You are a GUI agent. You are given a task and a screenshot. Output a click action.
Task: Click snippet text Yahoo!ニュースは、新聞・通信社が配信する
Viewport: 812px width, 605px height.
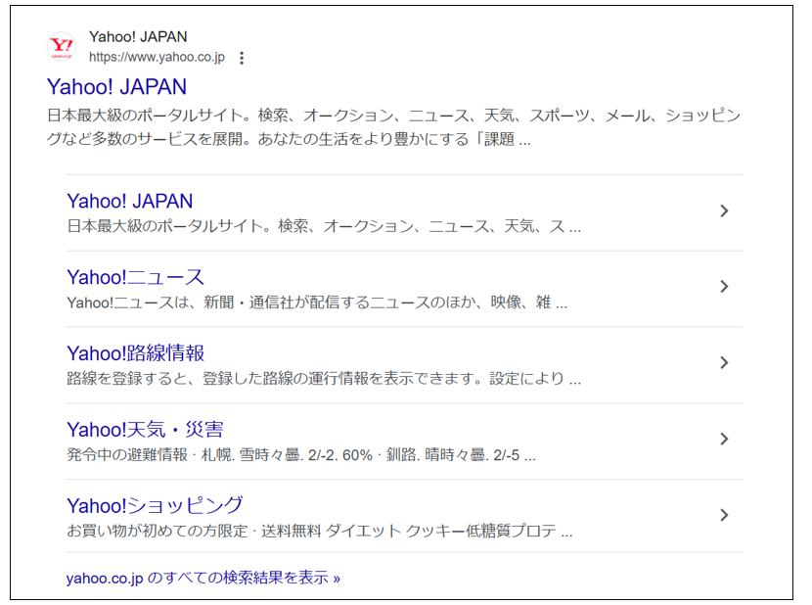point(317,302)
